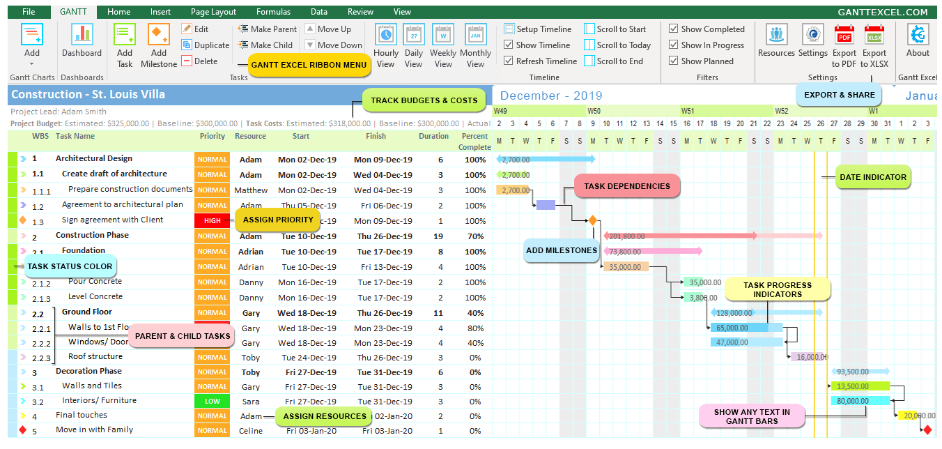Click the Edit task pencil icon
Image resolution: width=942 pixels, height=449 pixels.
[x=187, y=29]
